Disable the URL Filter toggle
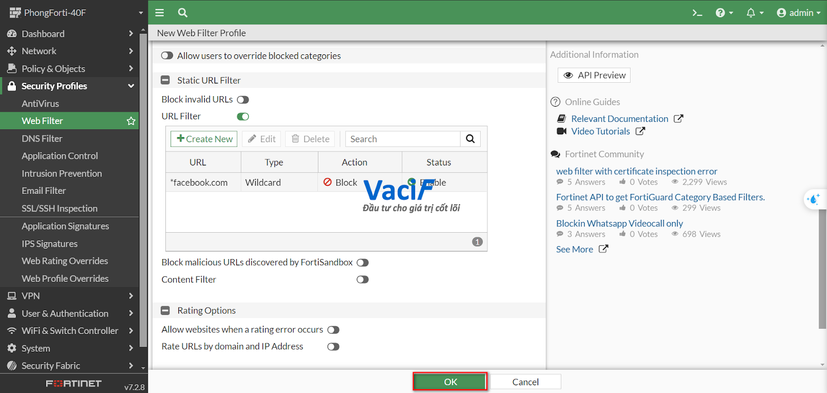The image size is (827, 393). pos(243,117)
